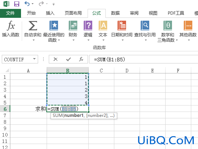Expand the 自动求和 dropdown arrow
The image size is (198, 149).
(33, 40)
